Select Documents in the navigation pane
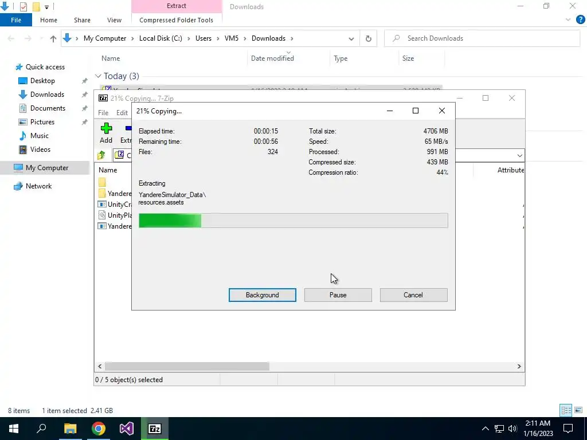587x440 pixels. pyautogui.click(x=48, y=108)
